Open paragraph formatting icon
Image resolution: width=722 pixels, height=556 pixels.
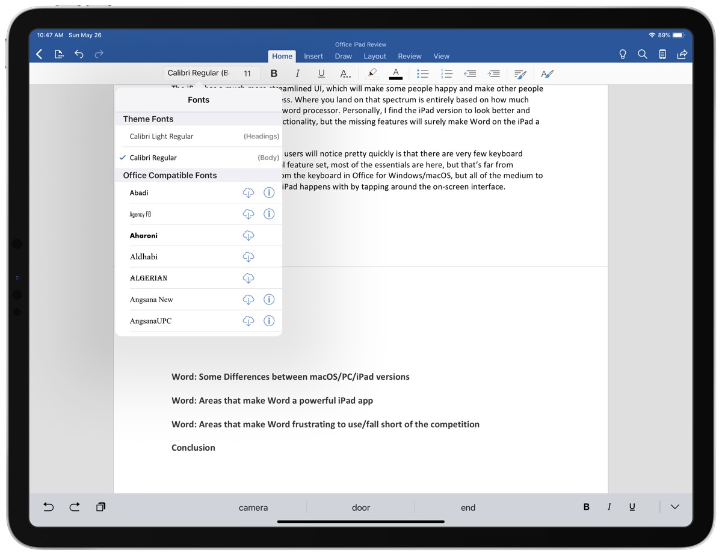(x=520, y=73)
